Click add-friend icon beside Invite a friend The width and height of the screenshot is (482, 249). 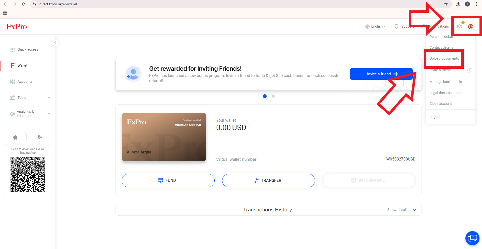(469, 70)
